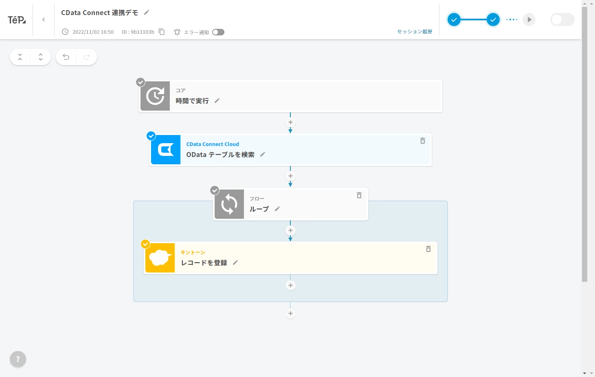Toggle the flow activation switch

(x=562, y=20)
